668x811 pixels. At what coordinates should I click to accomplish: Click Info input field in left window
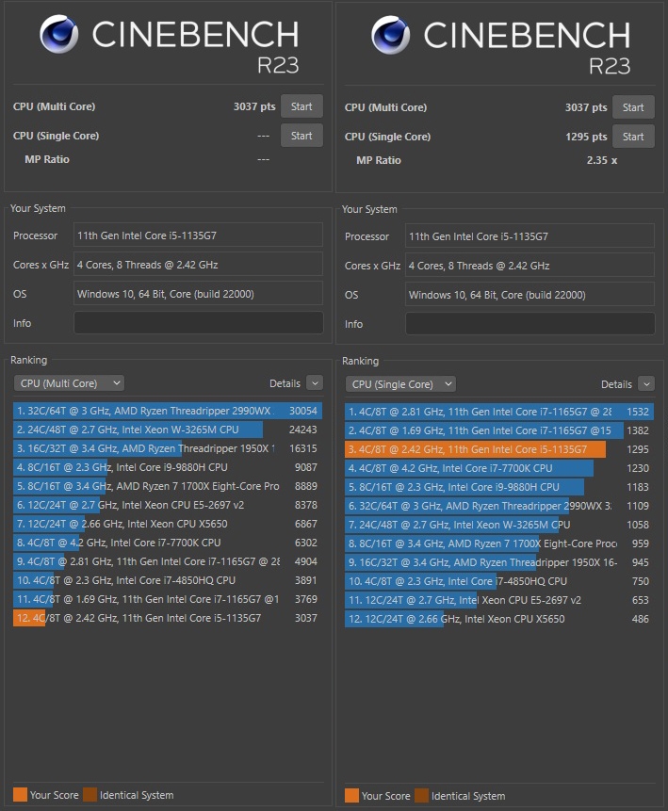pos(199,323)
